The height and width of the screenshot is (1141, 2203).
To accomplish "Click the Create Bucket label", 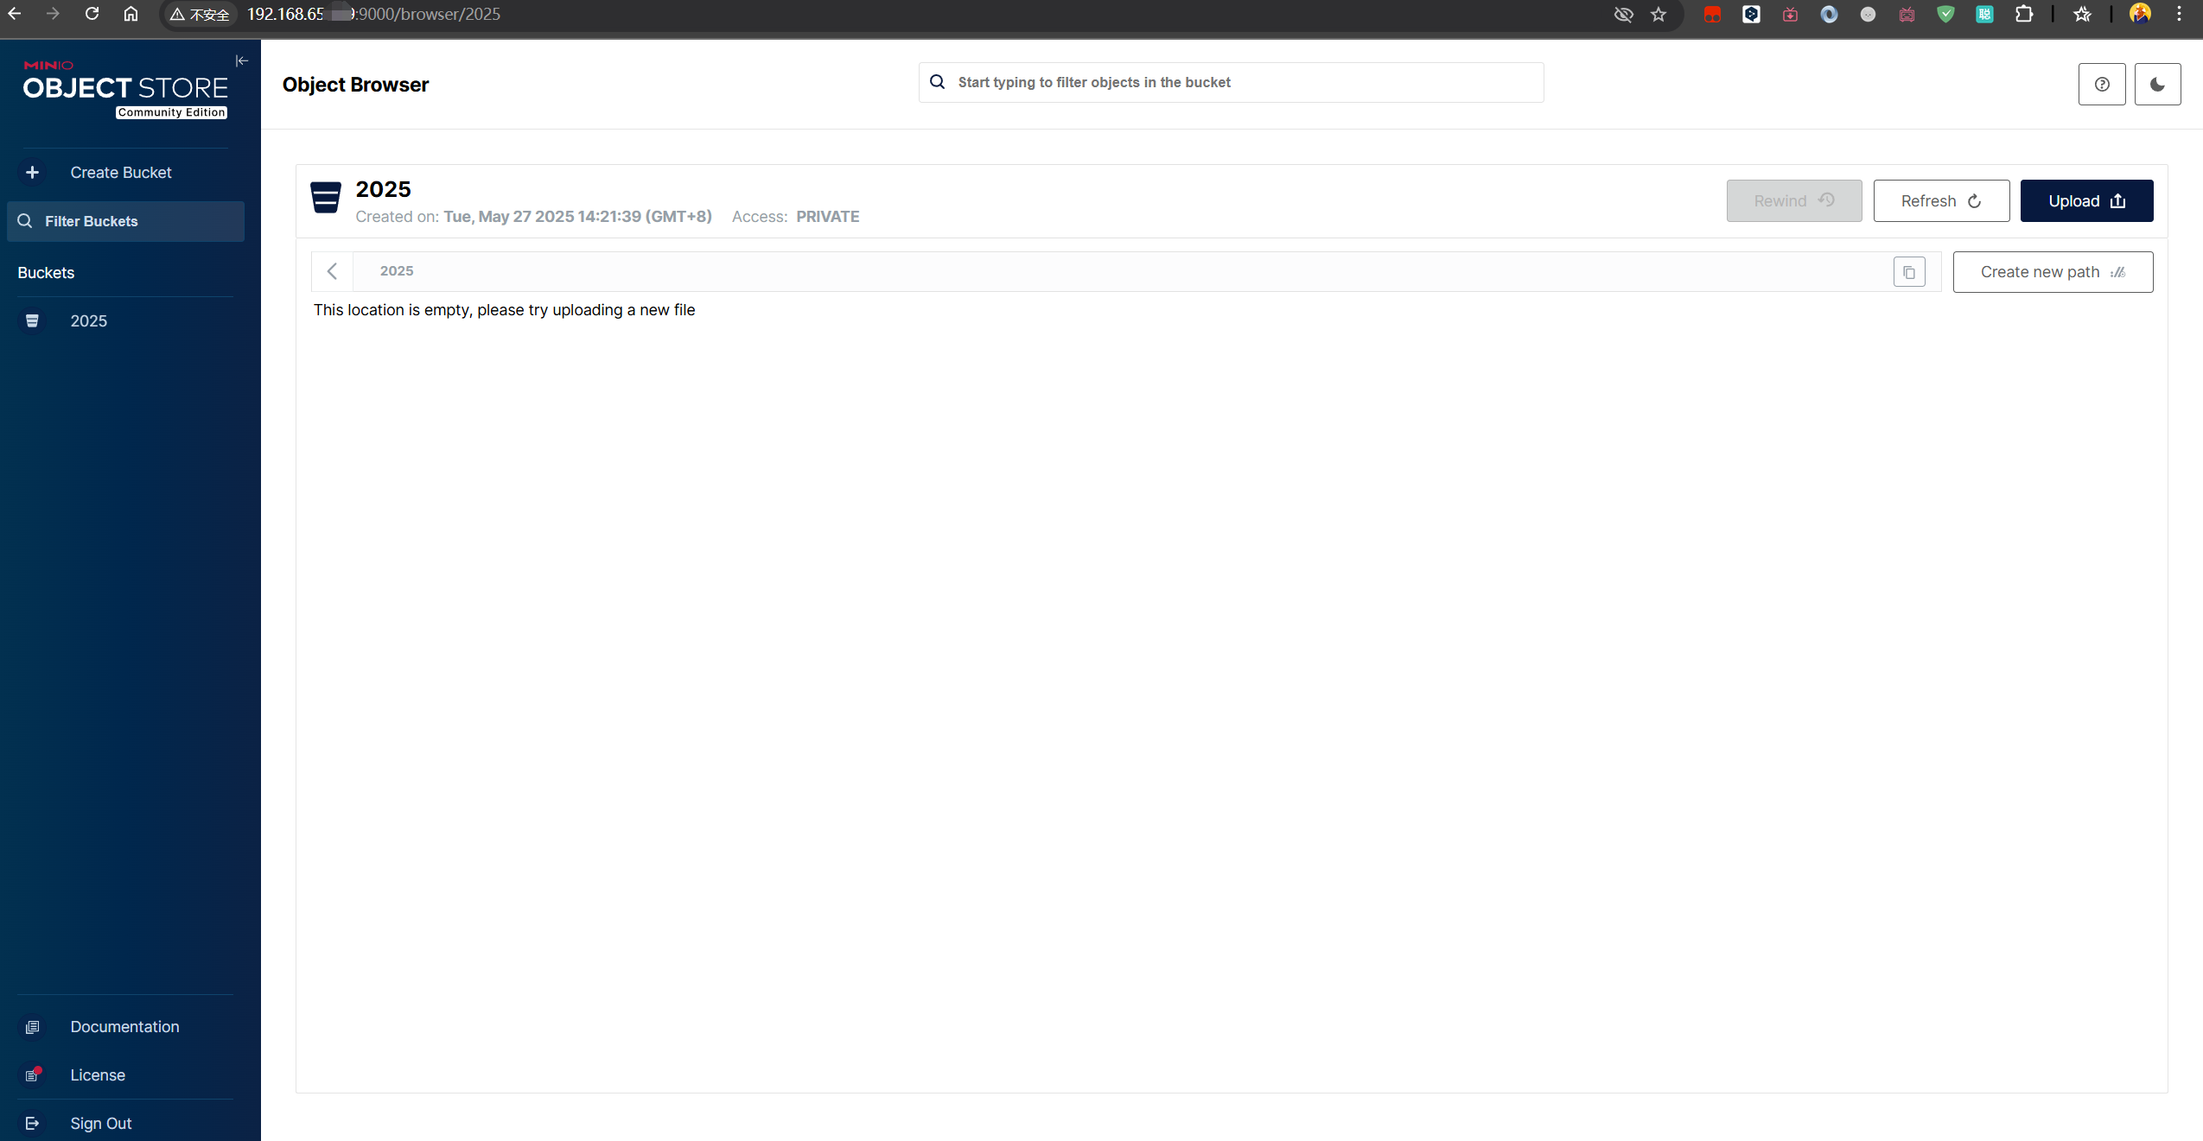I will [x=121, y=173].
